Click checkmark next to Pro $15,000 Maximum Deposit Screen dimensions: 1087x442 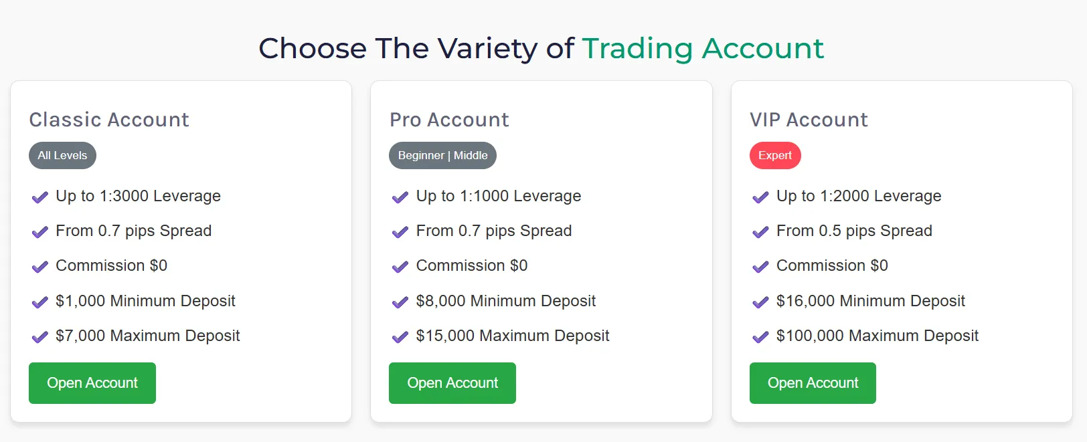click(400, 337)
